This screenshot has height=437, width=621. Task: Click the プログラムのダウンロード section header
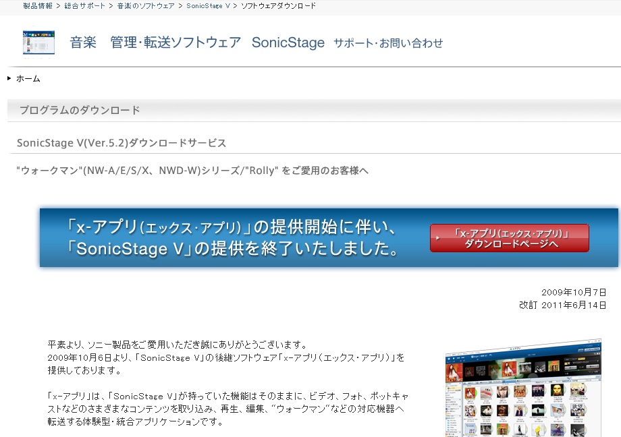click(x=78, y=109)
